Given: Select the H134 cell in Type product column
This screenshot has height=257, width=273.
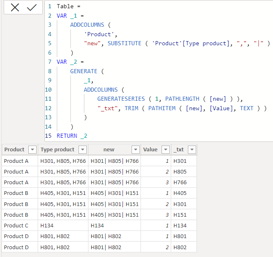Looking at the screenshot, I should pyautogui.click(x=63, y=226).
